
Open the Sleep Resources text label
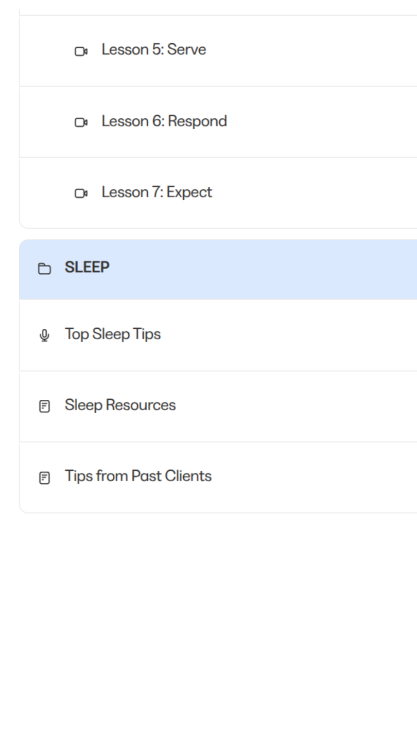click(x=120, y=405)
